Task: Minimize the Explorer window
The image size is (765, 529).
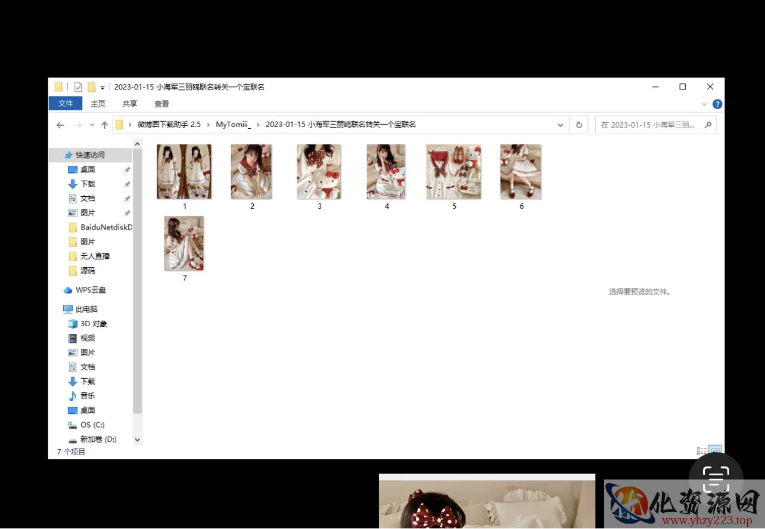Action: (x=655, y=87)
